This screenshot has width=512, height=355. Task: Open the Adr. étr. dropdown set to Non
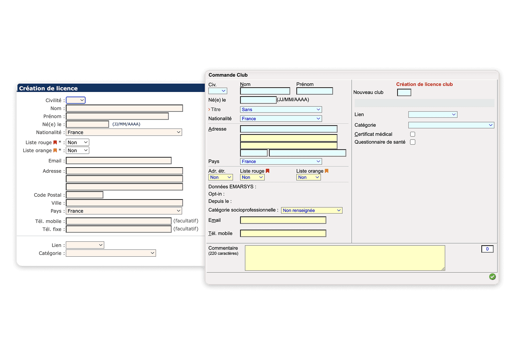click(x=220, y=177)
